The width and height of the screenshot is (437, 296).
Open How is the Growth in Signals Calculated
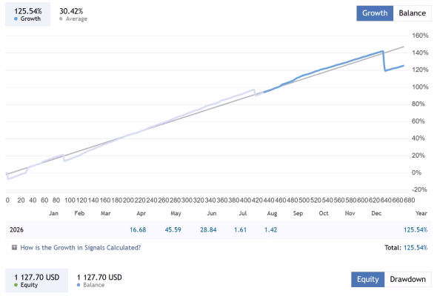point(81,248)
